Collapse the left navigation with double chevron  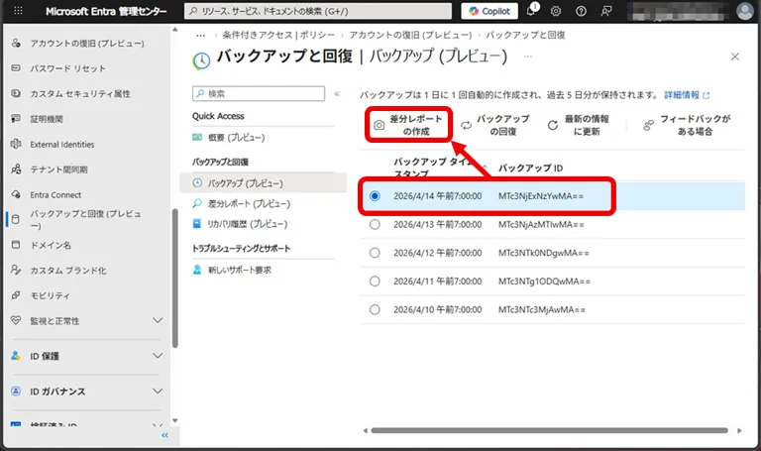[x=165, y=435]
